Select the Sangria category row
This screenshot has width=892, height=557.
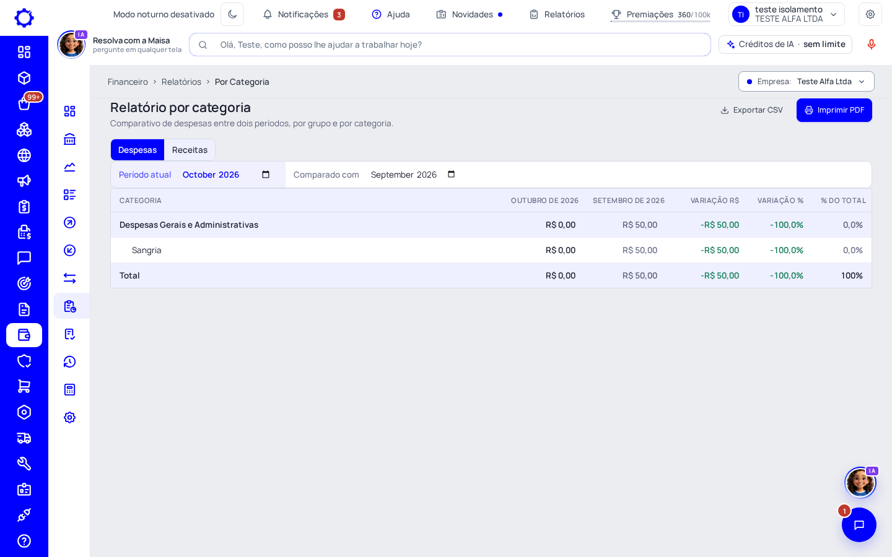491,250
